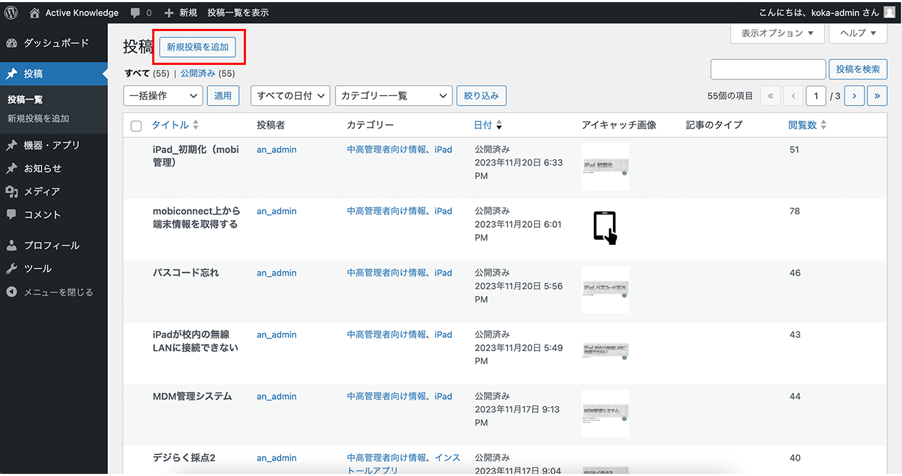Click the 新規投稿を追加 button beside heading
This screenshot has height=476, width=902.
pyautogui.click(x=198, y=47)
